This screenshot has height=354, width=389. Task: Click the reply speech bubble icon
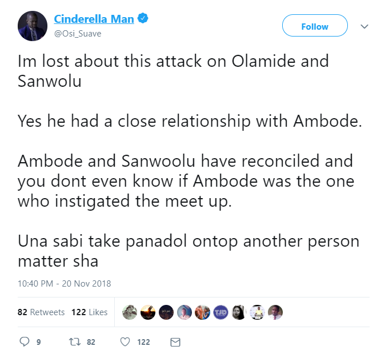[24, 341]
